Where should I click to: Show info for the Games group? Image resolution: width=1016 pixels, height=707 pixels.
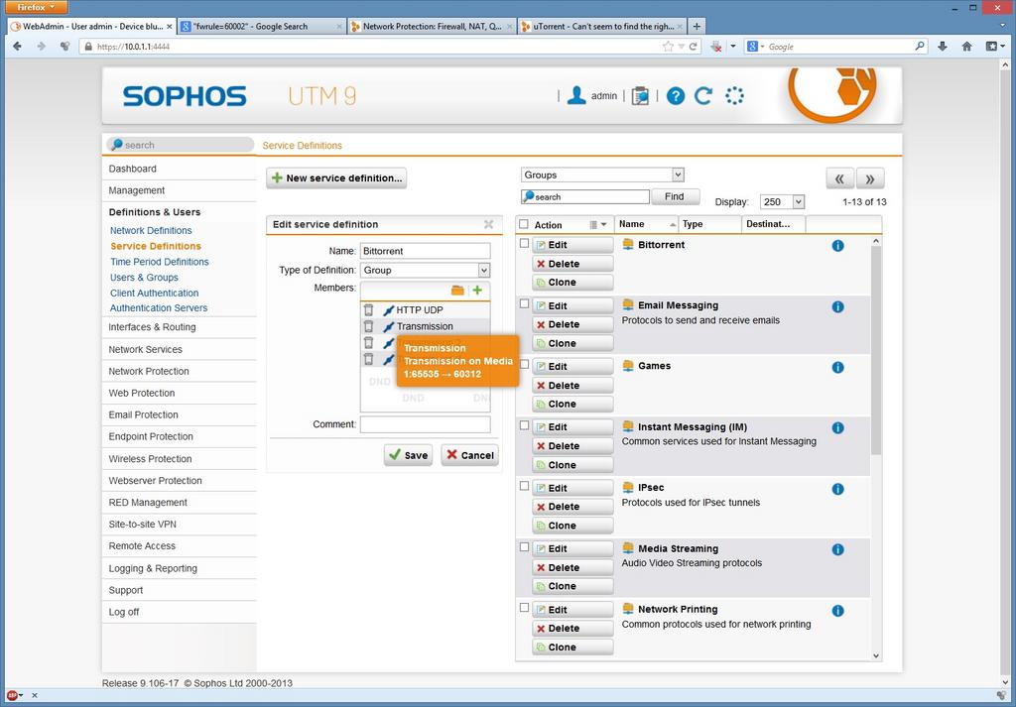[x=837, y=367]
